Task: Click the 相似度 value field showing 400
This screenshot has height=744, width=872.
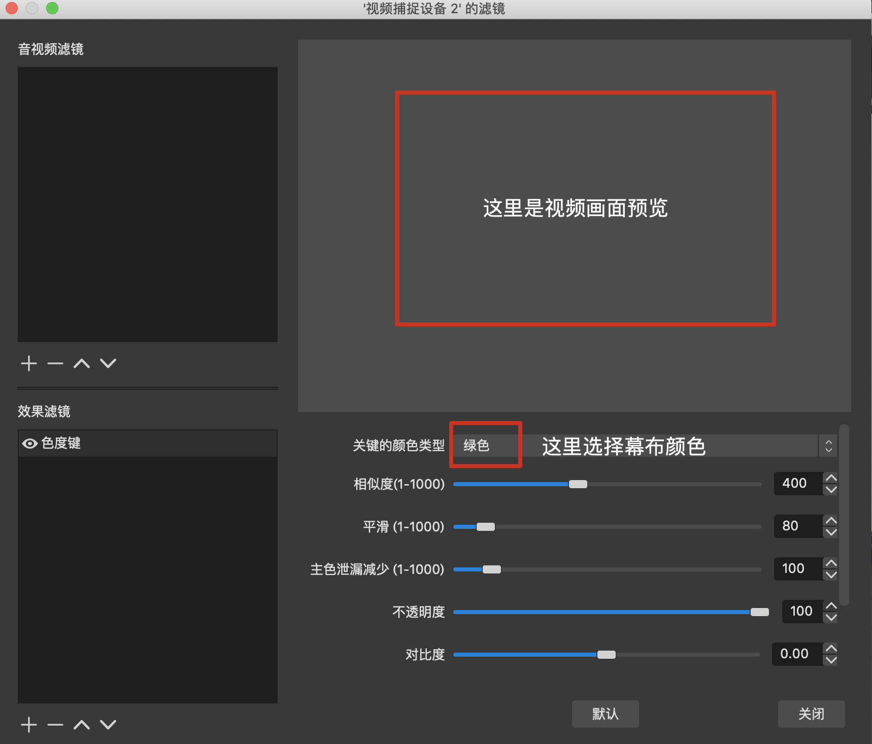Action: 798,484
